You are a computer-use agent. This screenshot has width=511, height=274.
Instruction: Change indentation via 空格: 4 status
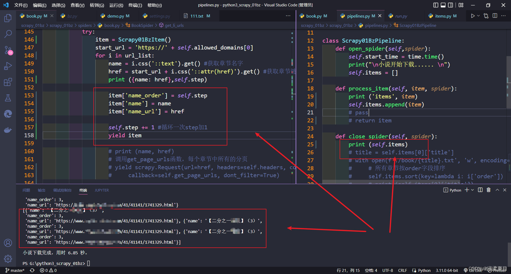371,270
